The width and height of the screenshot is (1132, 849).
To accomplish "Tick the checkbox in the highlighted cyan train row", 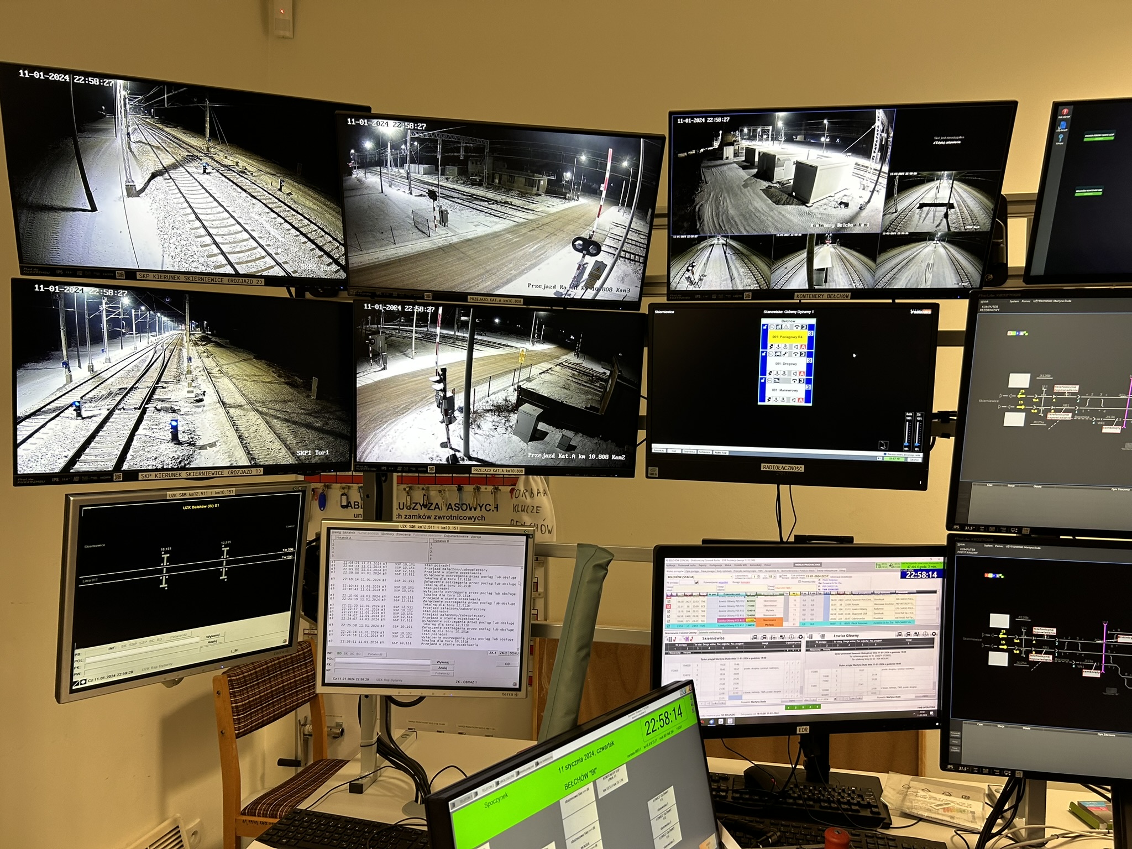I will [668, 626].
